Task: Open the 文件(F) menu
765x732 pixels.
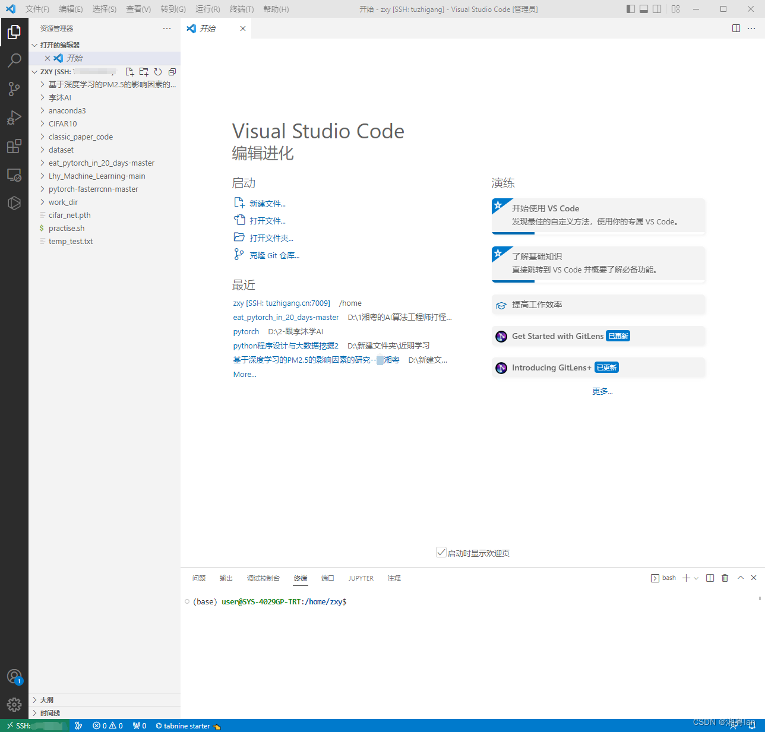Action: [37, 9]
